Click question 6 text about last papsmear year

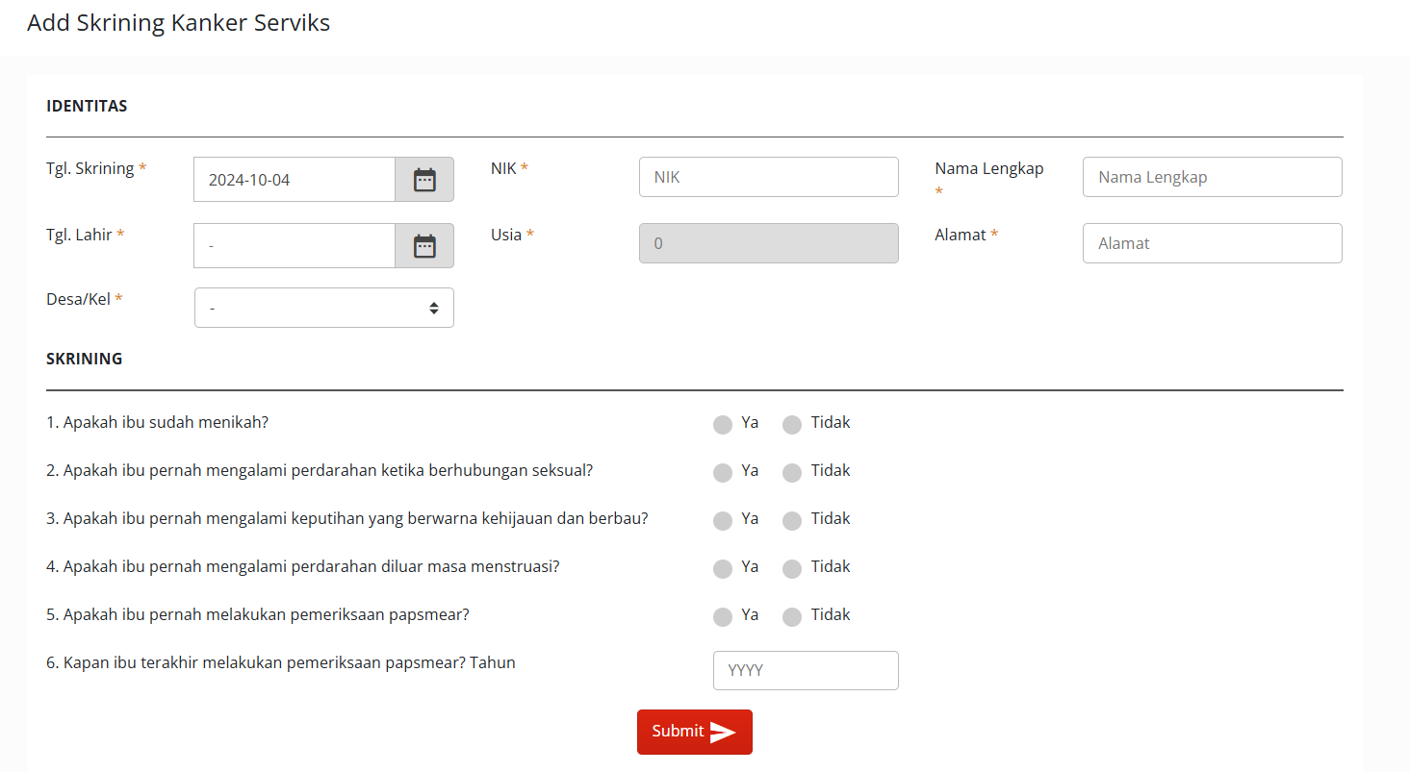point(281,662)
